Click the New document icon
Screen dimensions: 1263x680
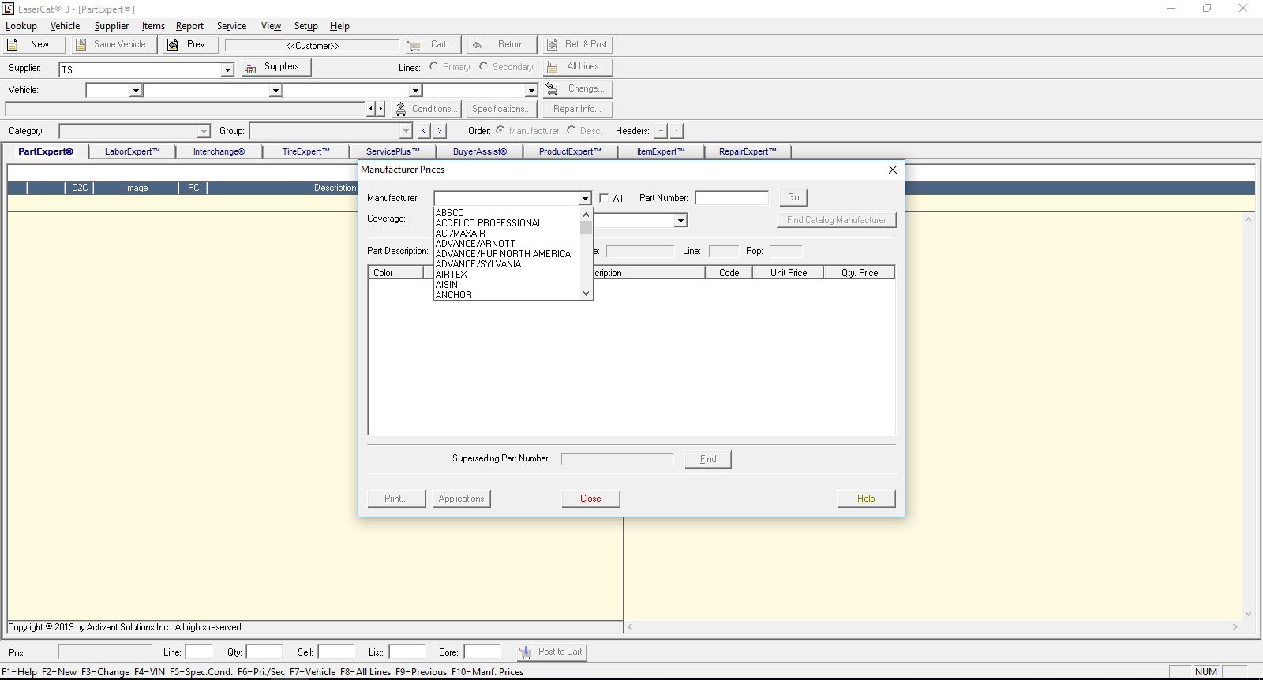tap(13, 45)
